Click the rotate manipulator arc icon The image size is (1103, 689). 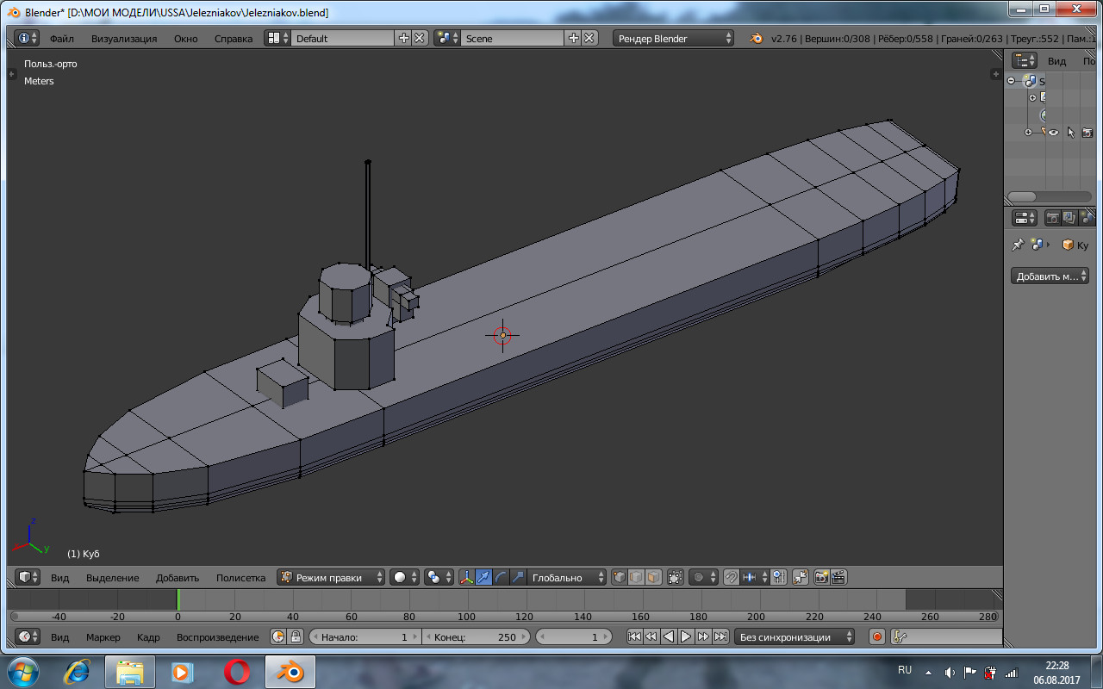coord(501,577)
